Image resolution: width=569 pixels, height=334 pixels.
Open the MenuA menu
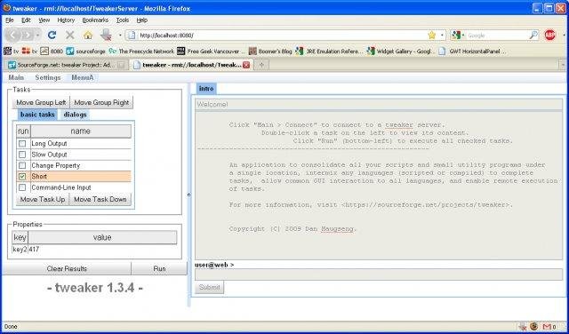pyautogui.click(x=83, y=77)
